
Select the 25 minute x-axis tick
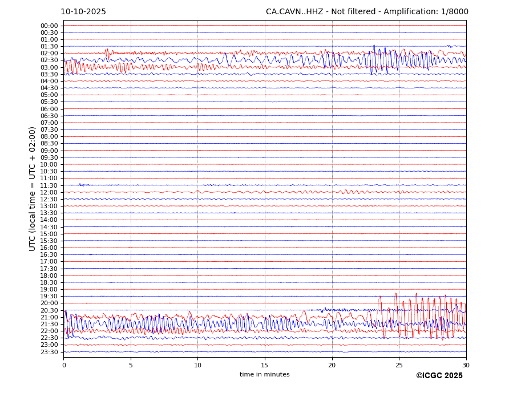(x=399, y=365)
